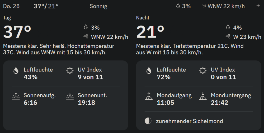
Task: Click the moonset icon next to Monduntergang
Action: 203,96
